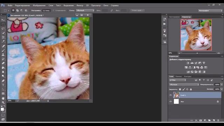Image resolution: width=224 pixels, height=126 pixels.
Task: Select the Paint Bucket tool
Action: 3,68
